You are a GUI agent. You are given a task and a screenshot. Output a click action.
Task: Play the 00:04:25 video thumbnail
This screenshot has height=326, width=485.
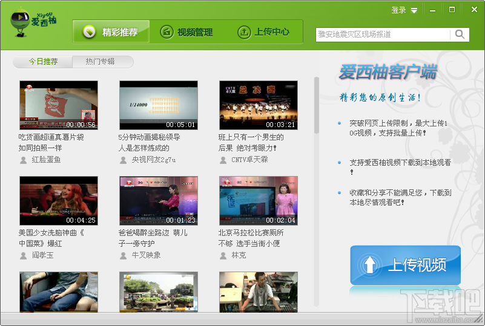click(x=59, y=201)
